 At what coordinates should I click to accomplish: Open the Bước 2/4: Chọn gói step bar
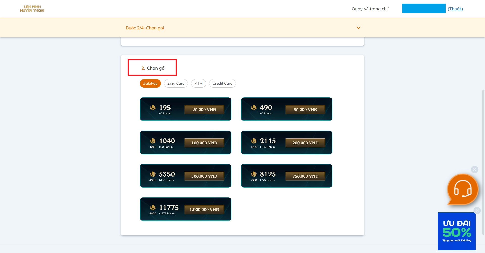[x=145, y=28]
